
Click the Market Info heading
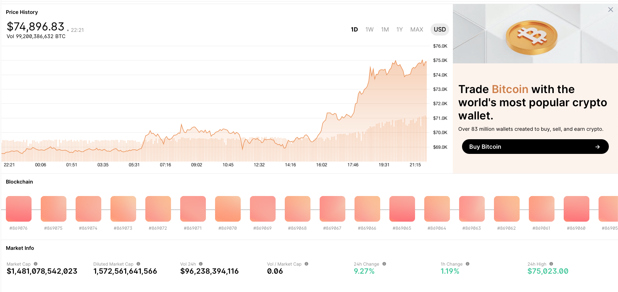20,248
